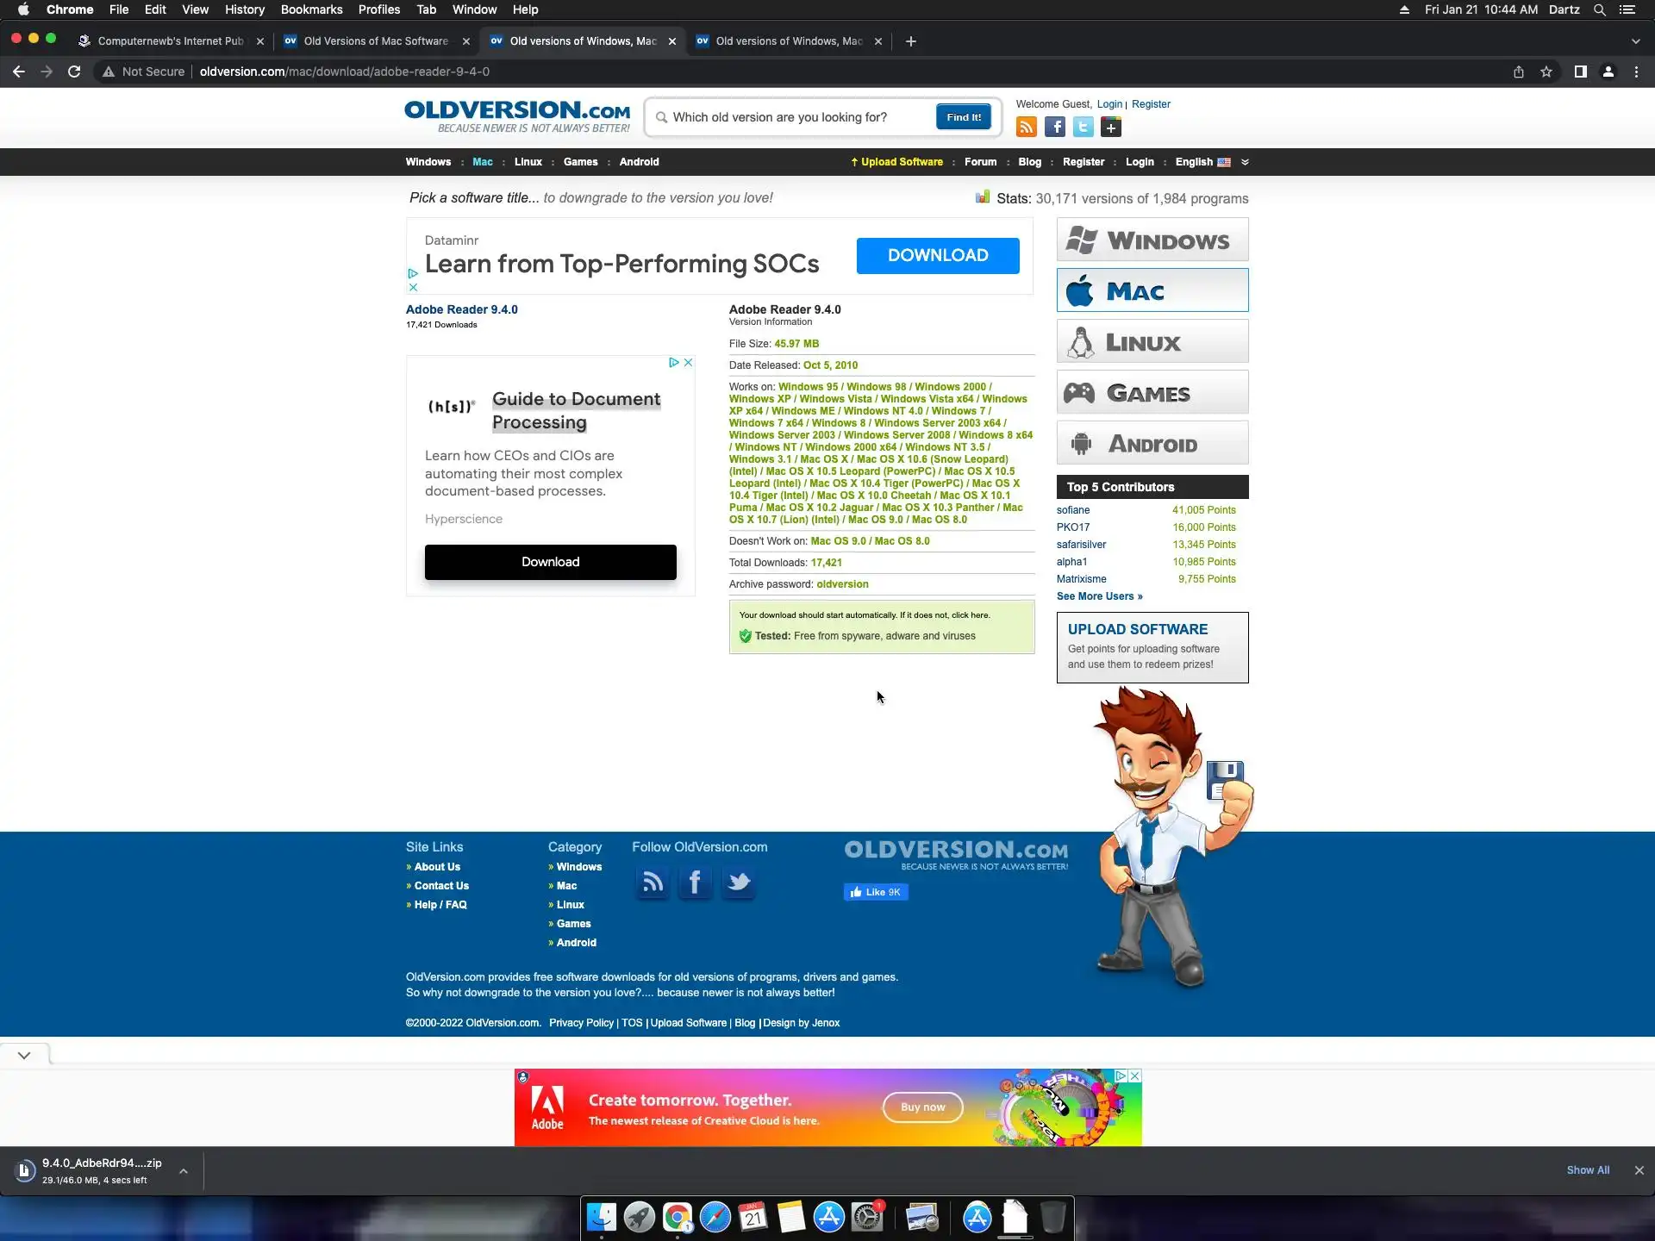Expand the English language dropdown
The image size is (1655, 1241).
[1245, 162]
